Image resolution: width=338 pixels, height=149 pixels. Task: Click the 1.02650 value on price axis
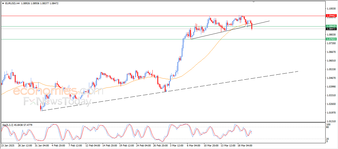(331, 104)
